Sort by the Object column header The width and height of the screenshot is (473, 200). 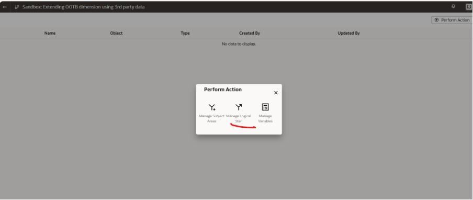click(x=116, y=33)
